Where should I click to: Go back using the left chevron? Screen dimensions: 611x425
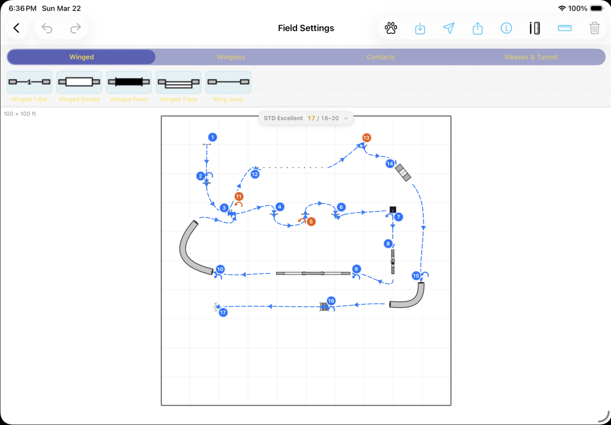(x=17, y=28)
